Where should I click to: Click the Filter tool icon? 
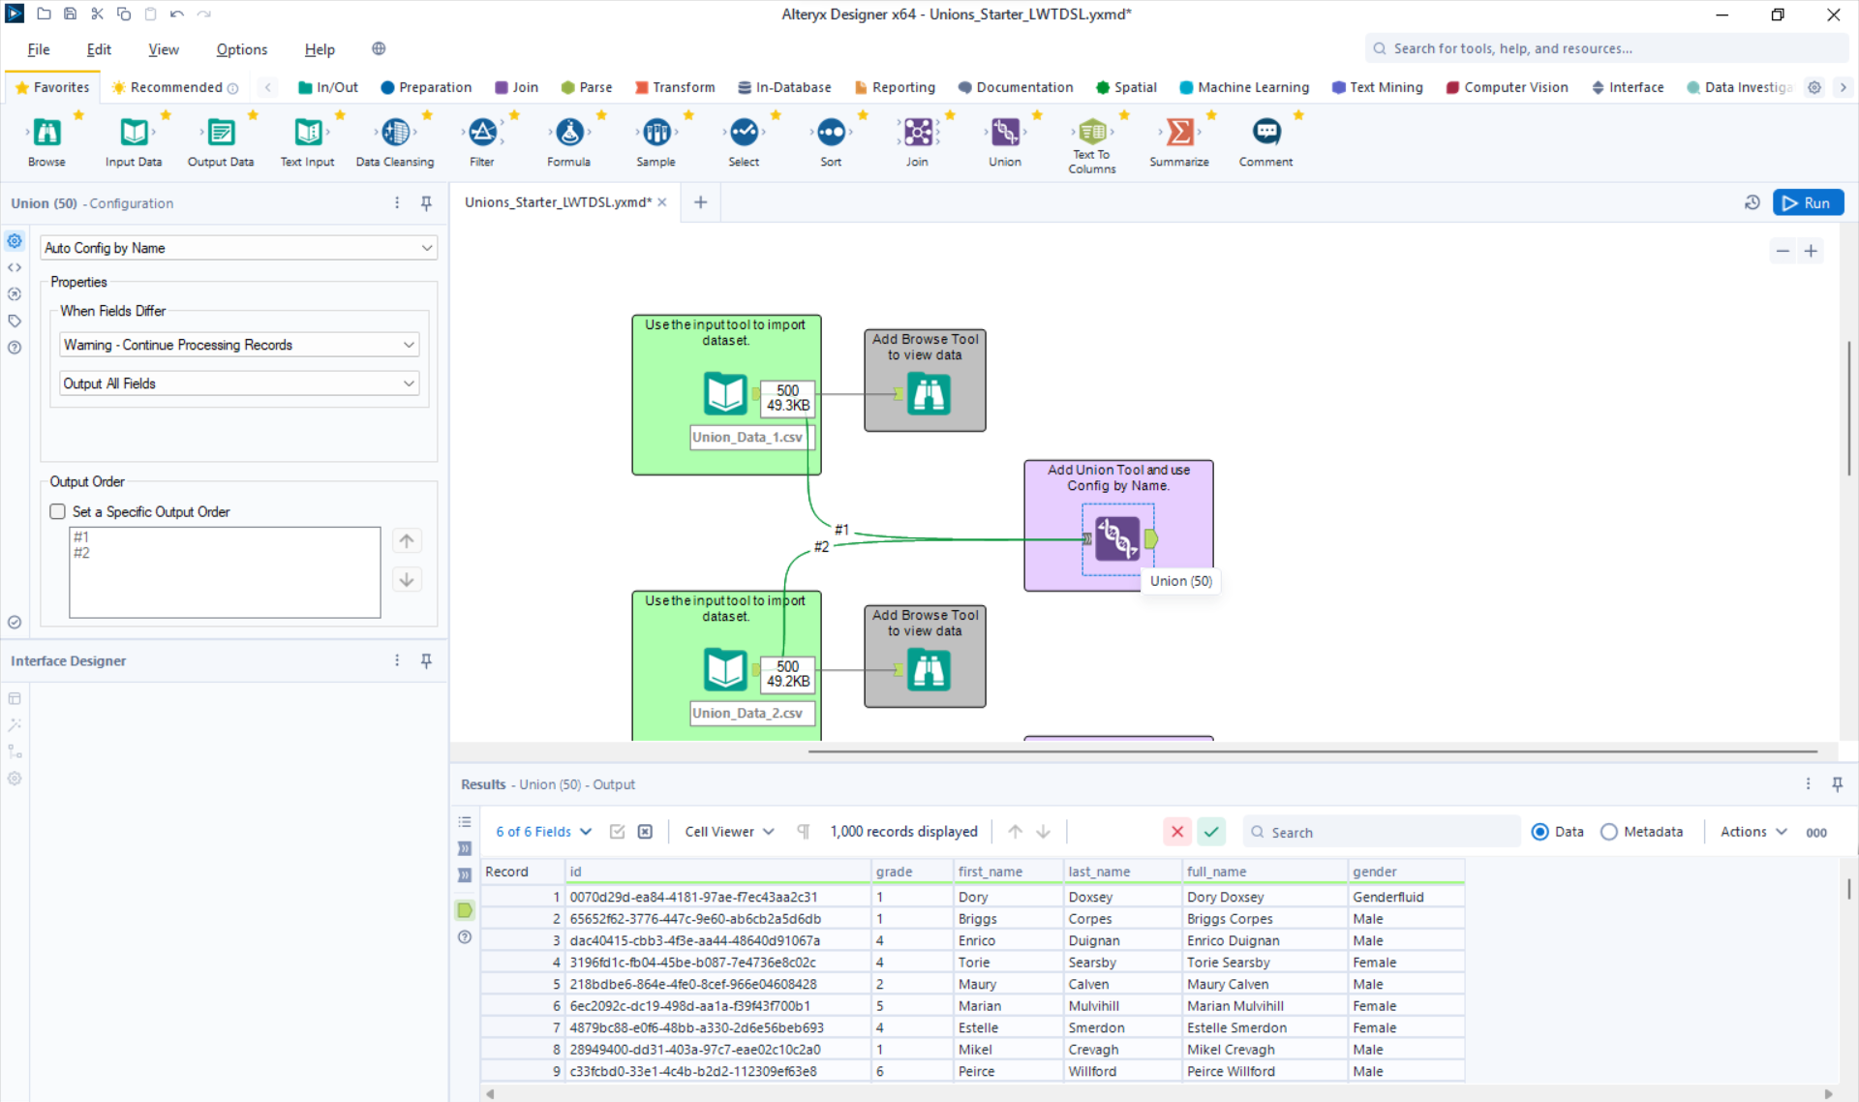pyautogui.click(x=482, y=132)
